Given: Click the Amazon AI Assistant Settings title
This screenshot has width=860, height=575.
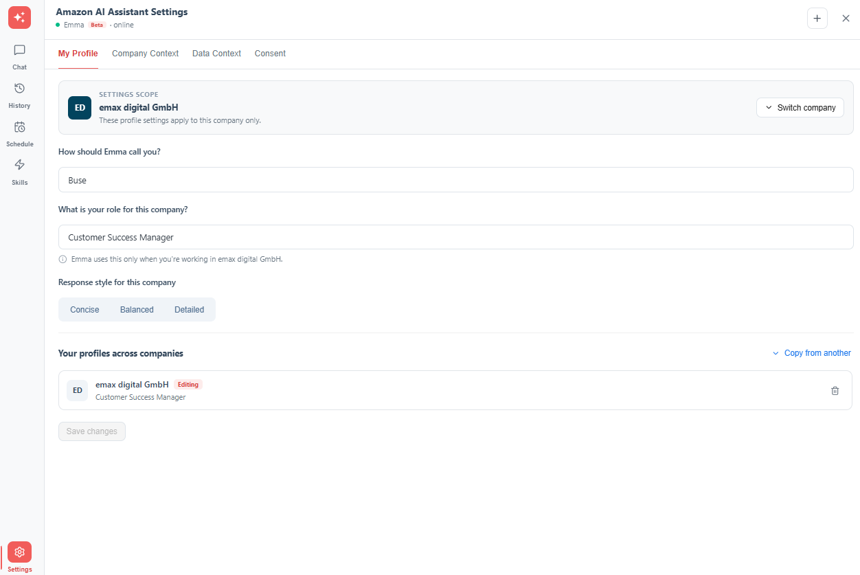Looking at the screenshot, I should (122, 12).
